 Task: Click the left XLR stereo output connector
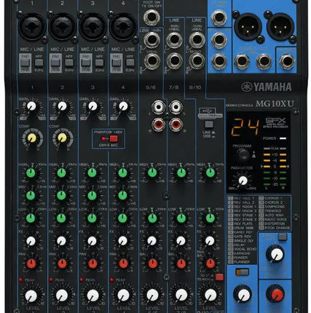pyautogui.click(x=248, y=26)
